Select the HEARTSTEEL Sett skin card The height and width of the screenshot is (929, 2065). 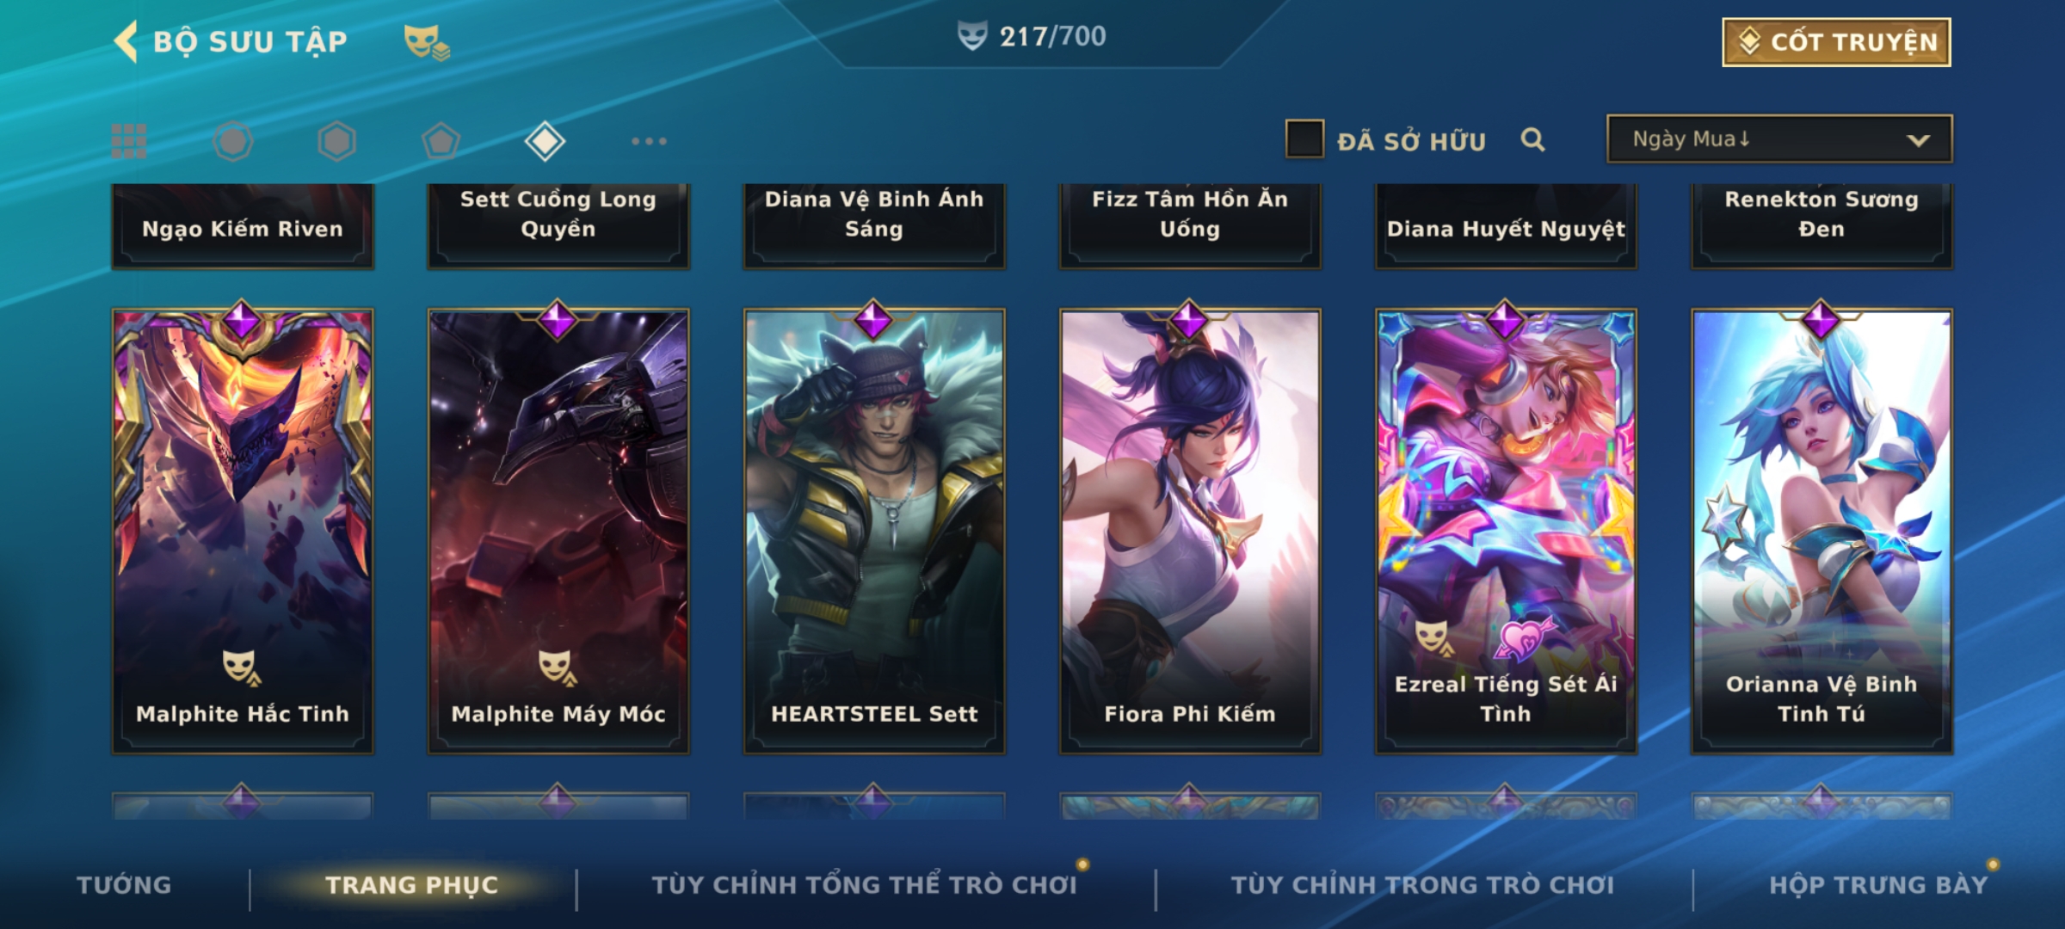click(x=874, y=531)
